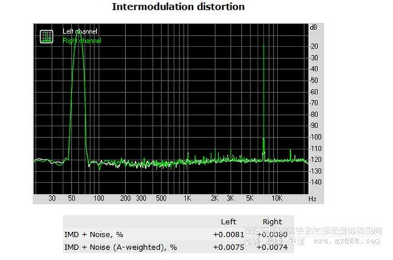Click the dB axis unit label

(x=313, y=28)
